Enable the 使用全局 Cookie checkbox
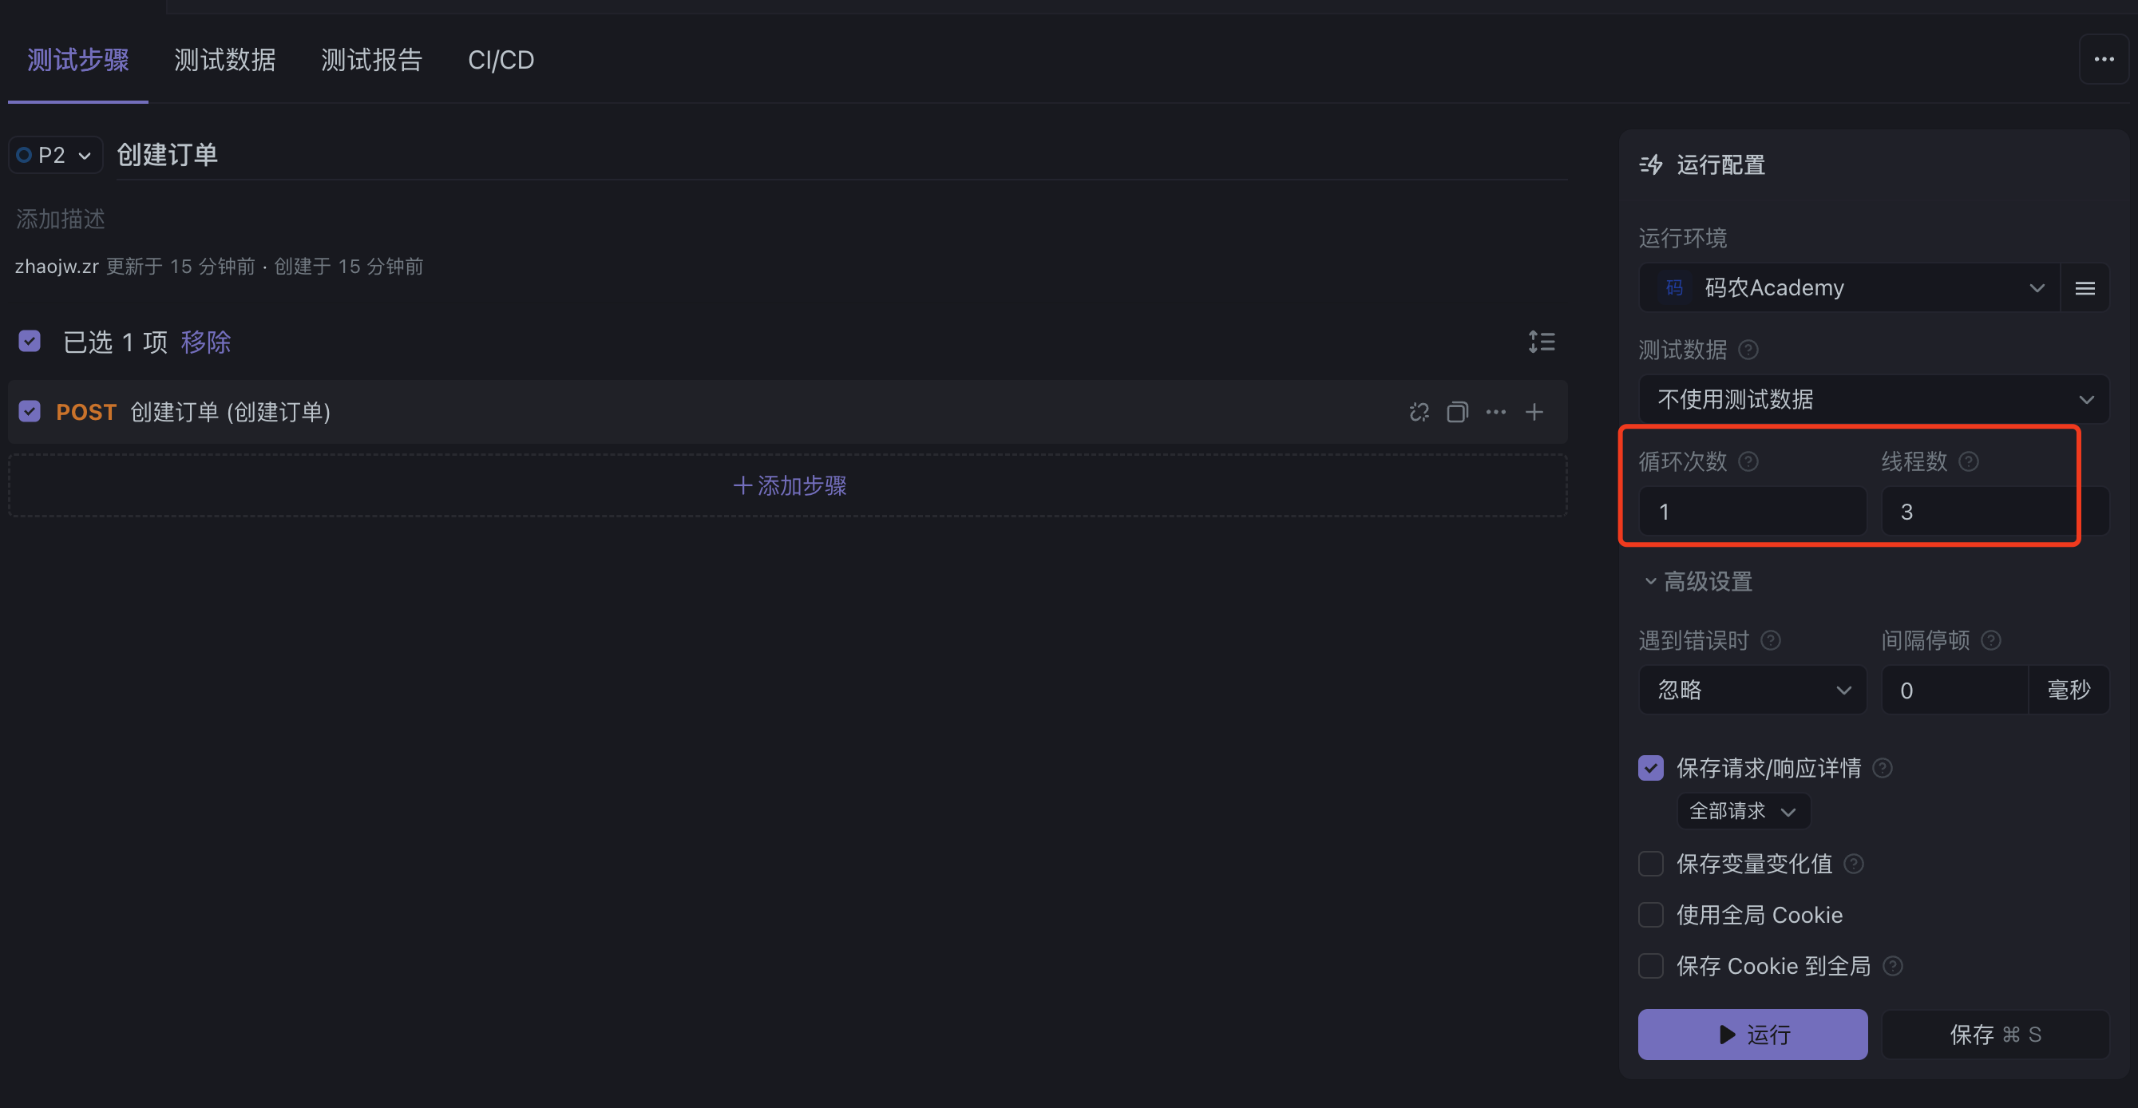The image size is (2138, 1108). 1651,915
